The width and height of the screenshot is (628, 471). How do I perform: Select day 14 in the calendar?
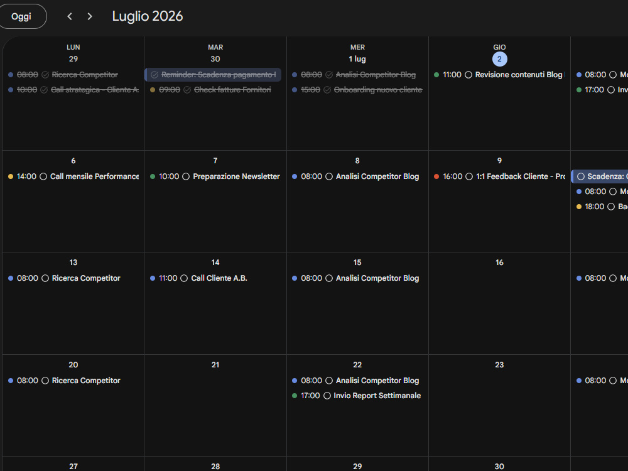(x=215, y=263)
